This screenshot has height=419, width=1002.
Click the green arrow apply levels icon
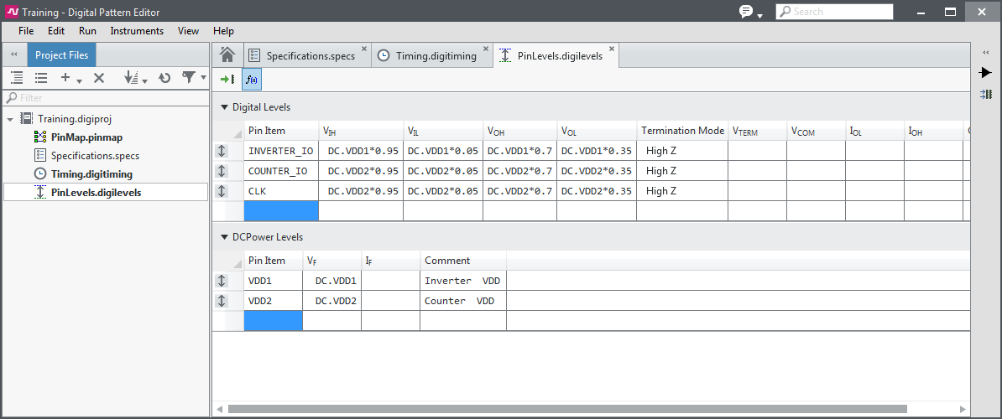pyautogui.click(x=227, y=79)
